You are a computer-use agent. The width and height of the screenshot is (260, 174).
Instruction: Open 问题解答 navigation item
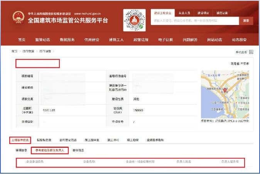click(190, 40)
